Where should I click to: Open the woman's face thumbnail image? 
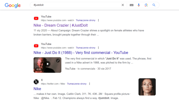coord(147,87)
